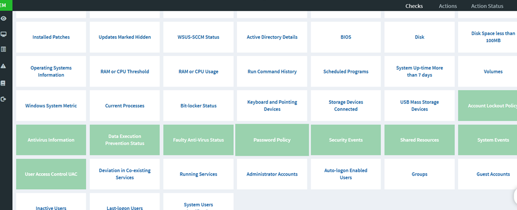Image resolution: width=517 pixels, height=210 pixels.
Task: Select the Windows System Metric tile
Action: pyautogui.click(x=51, y=105)
